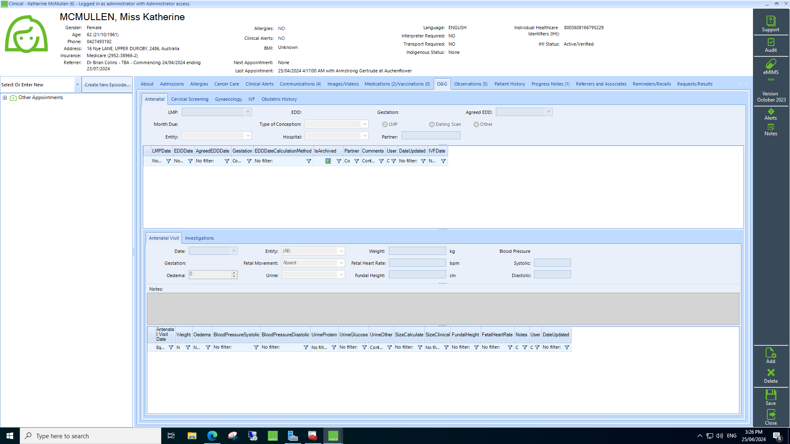Viewport: 790px width, 444px height.
Task: Select the Other radio button
Action: 476,125
